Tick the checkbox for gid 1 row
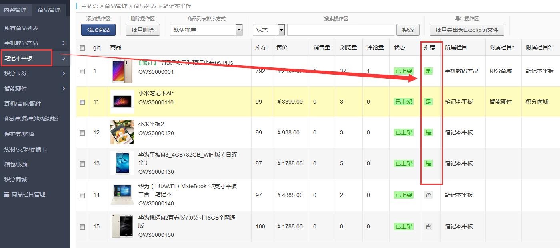Image resolution: width=560 pixels, height=248 pixels. point(82,71)
